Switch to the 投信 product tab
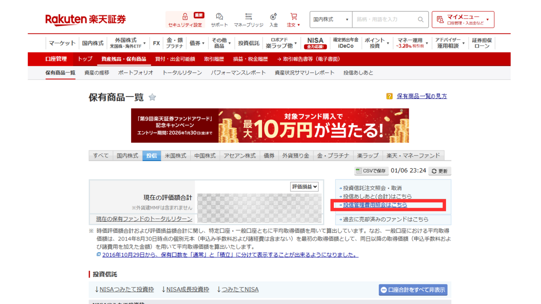Screen dimensions: 541x304 pyautogui.click(x=152, y=156)
